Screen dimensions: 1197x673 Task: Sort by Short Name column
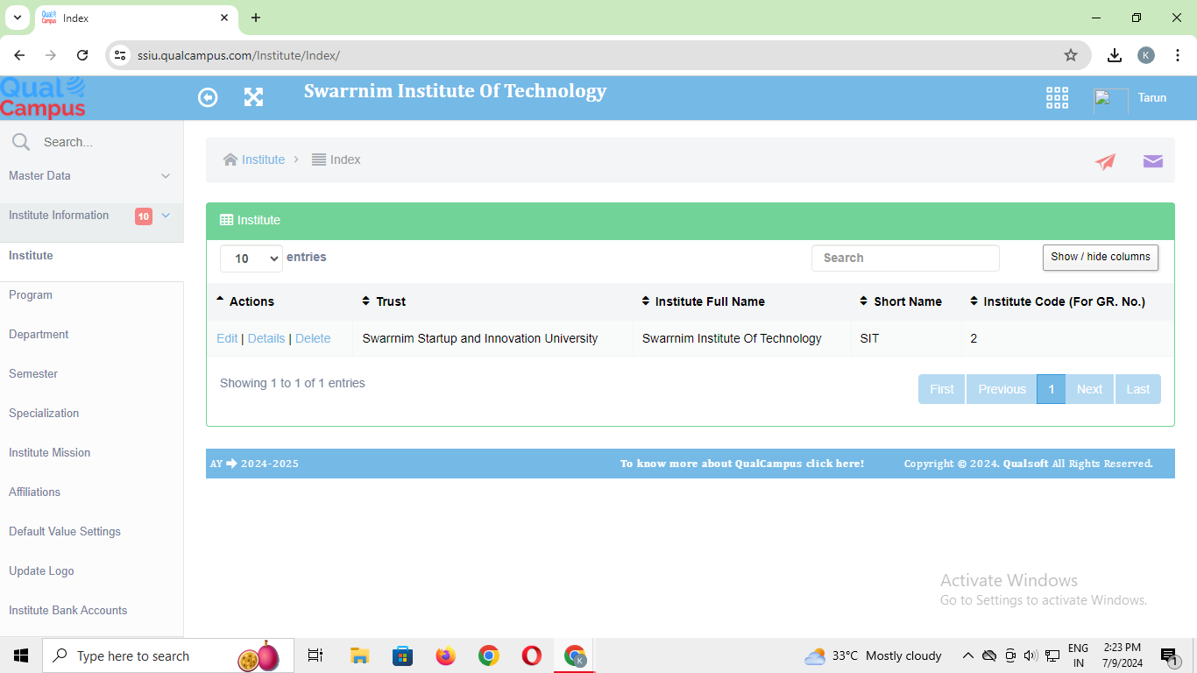tap(863, 301)
